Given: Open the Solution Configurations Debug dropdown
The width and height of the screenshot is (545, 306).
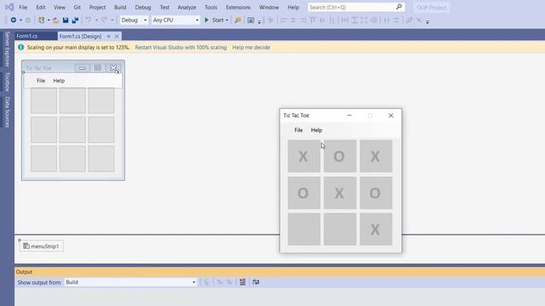Looking at the screenshot, I should coord(134,20).
